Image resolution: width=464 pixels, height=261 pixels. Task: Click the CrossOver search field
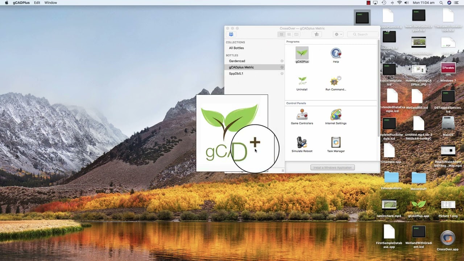click(363, 34)
